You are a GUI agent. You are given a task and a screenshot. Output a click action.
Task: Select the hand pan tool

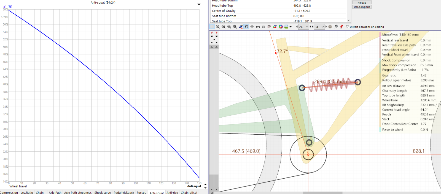pyautogui.click(x=246, y=27)
